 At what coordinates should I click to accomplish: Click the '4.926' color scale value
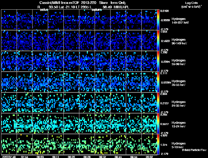point(164,135)
